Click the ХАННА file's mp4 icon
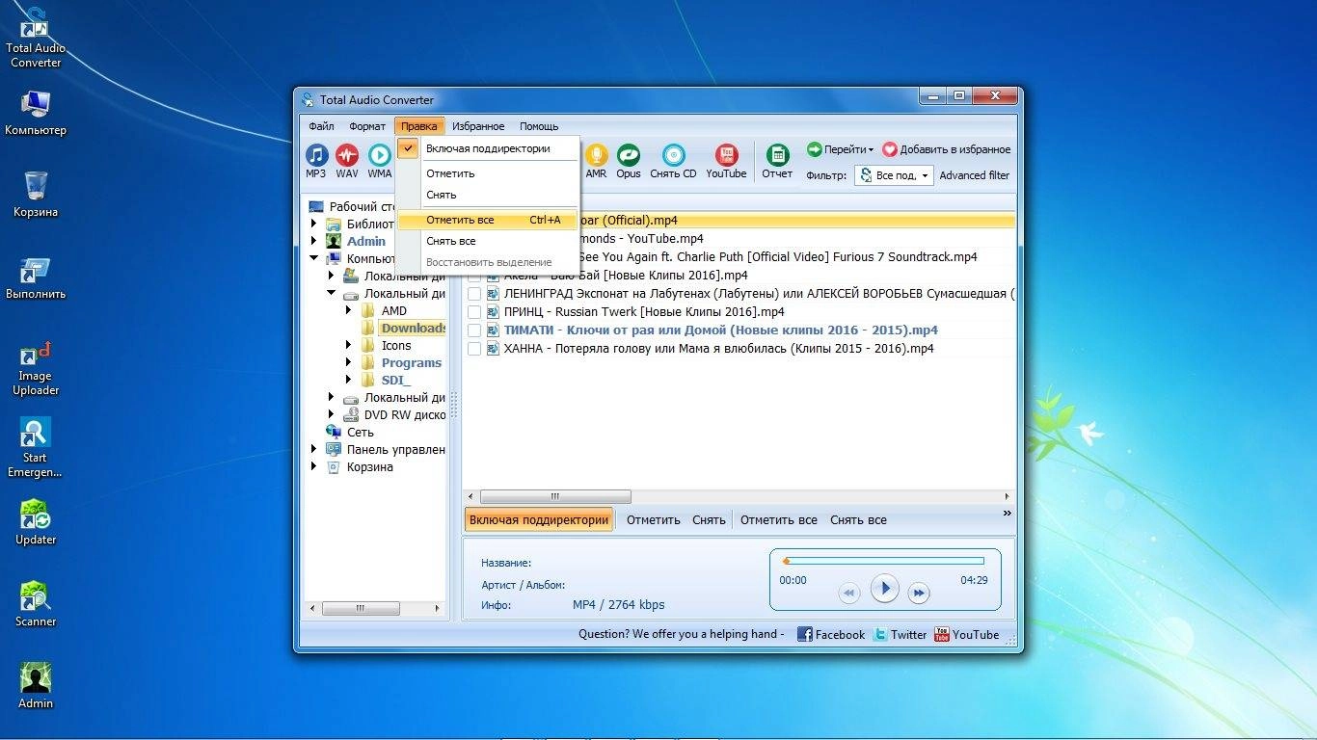Screen dimensions: 1317x740 [493, 349]
